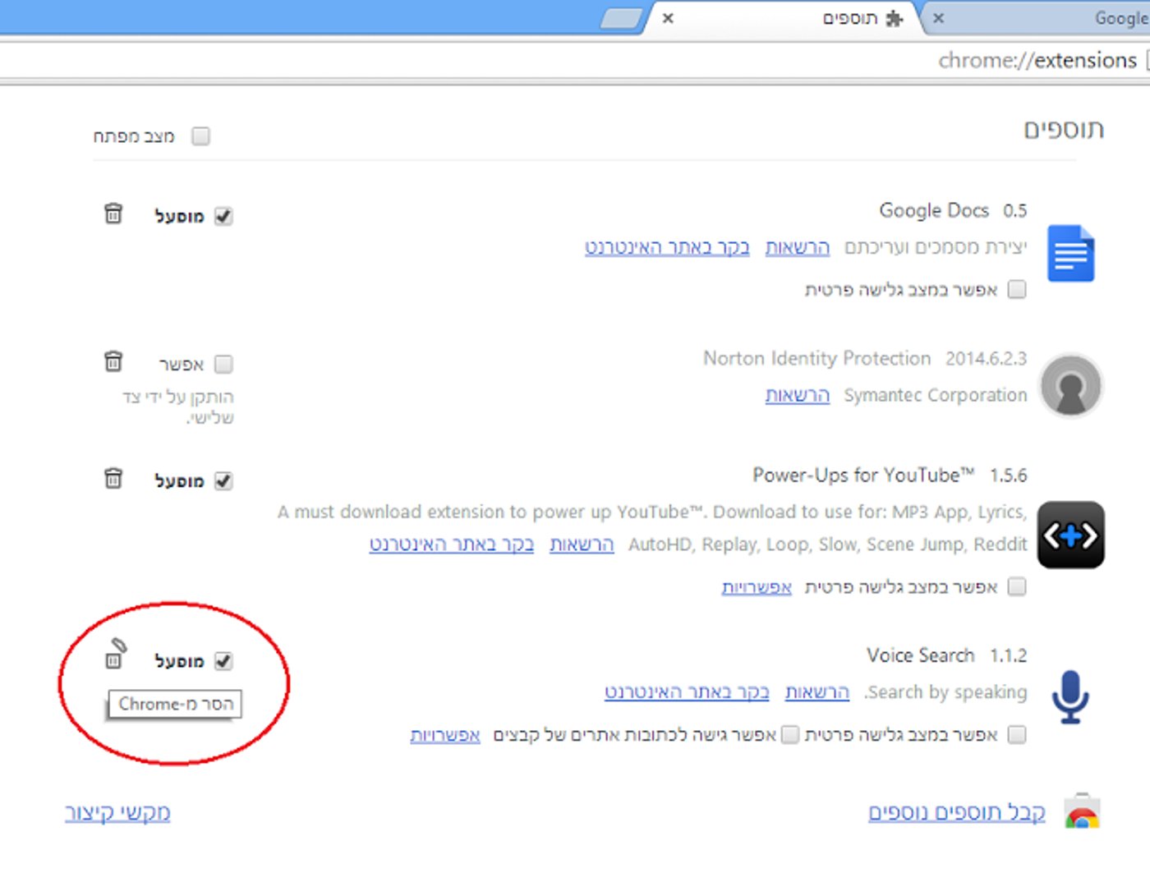Image resolution: width=1150 pixels, height=873 pixels.
Task: Open Voice Search options link (אפשרויות)
Action: coord(445,735)
